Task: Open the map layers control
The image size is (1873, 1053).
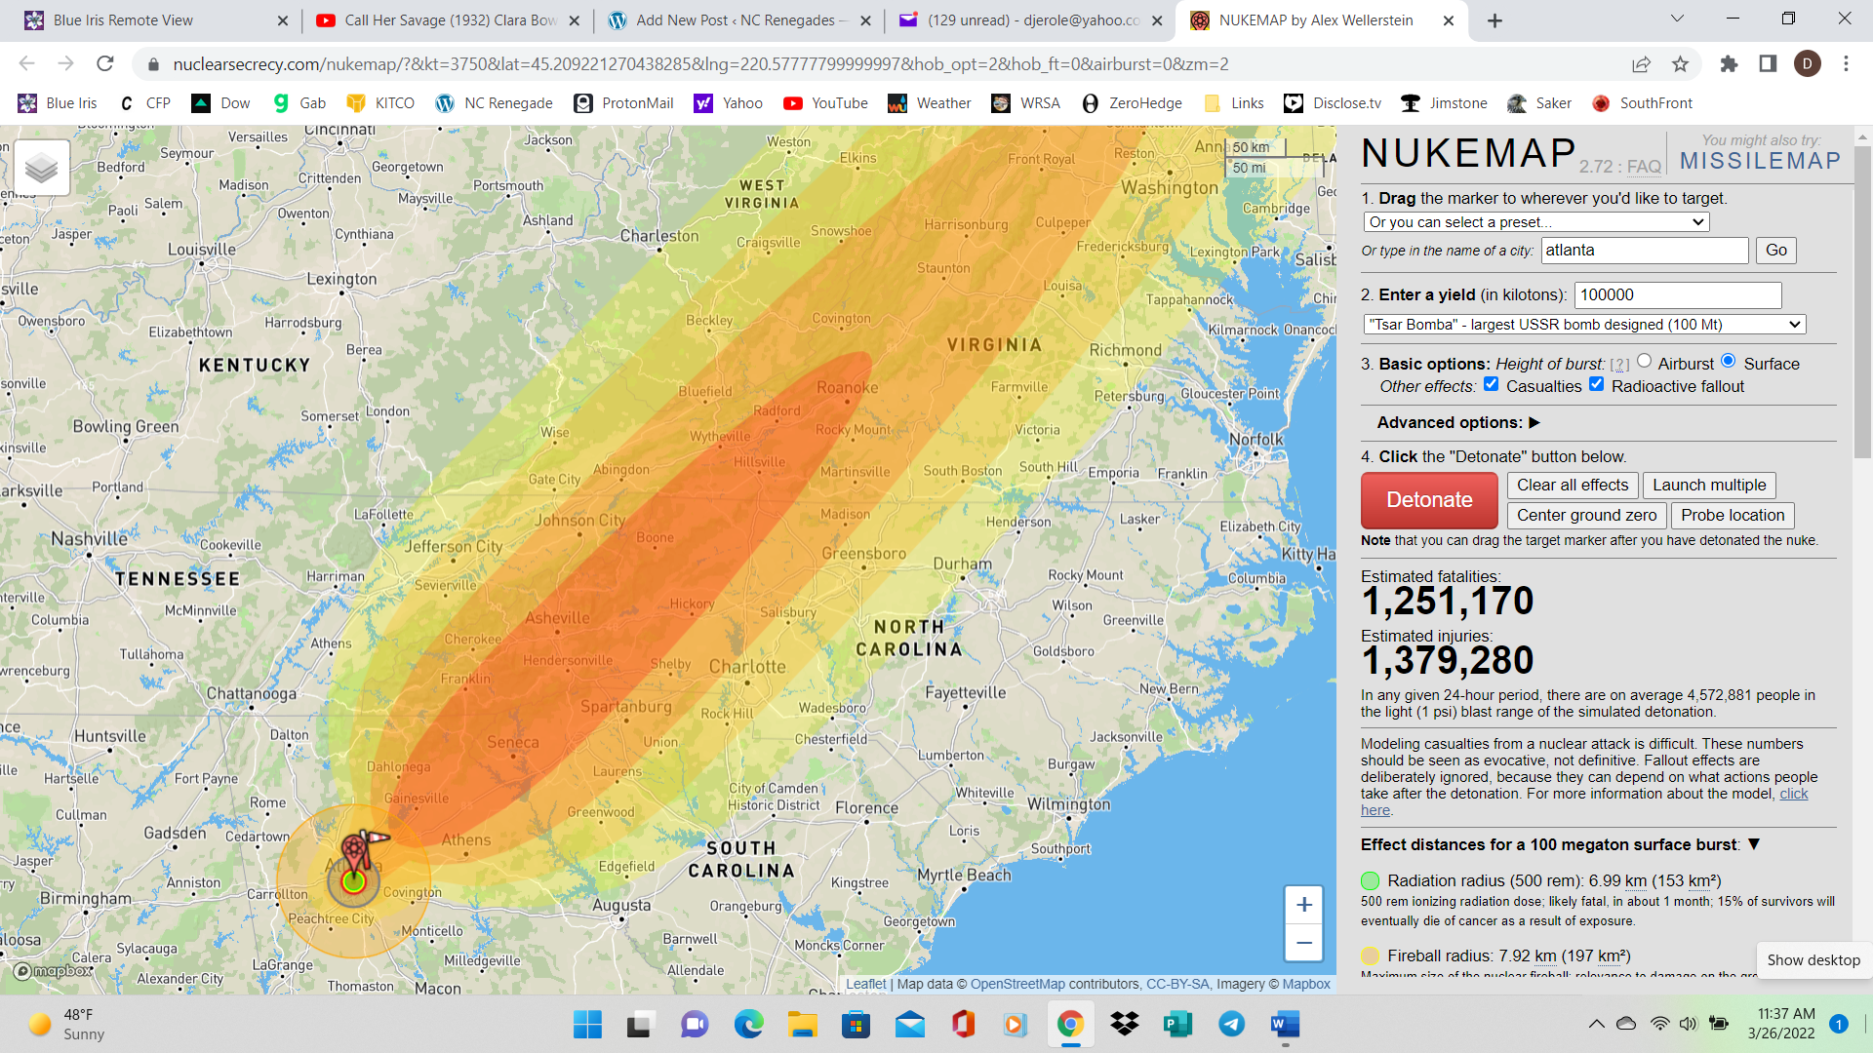Action: coord(42,168)
